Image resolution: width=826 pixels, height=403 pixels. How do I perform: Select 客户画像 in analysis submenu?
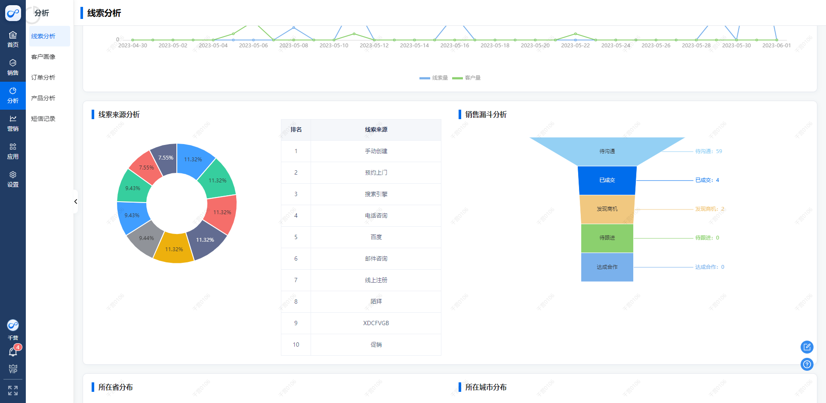click(x=43, y=57)
